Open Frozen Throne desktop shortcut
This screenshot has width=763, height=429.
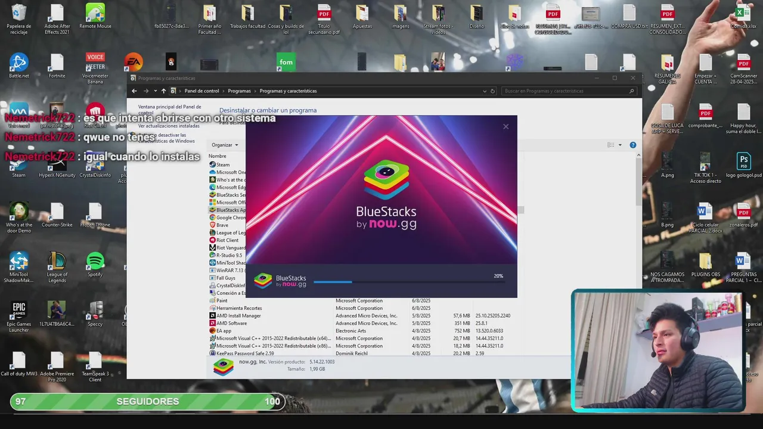95,215
